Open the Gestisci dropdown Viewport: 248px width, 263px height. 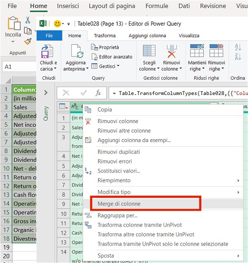[105, 66]
